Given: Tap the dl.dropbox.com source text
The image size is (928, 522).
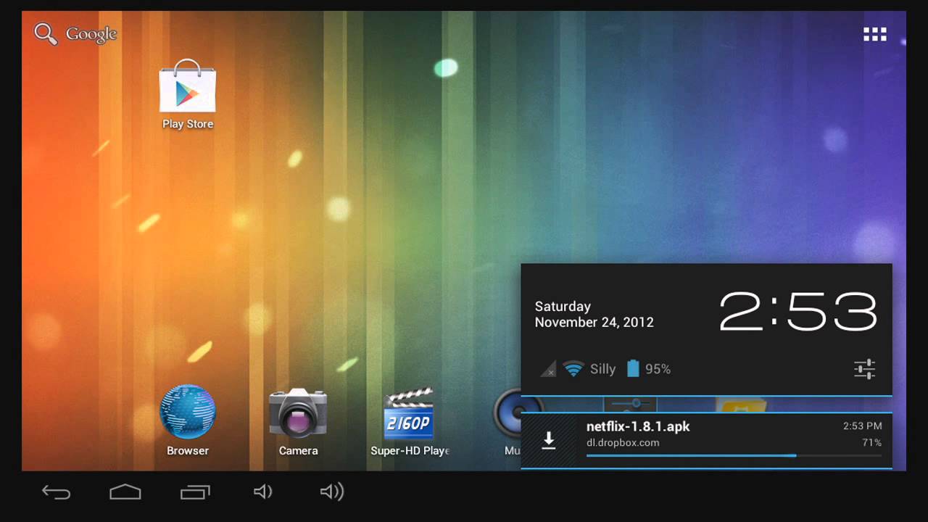Looking at the screenshot, I should [x=623, y=443].
